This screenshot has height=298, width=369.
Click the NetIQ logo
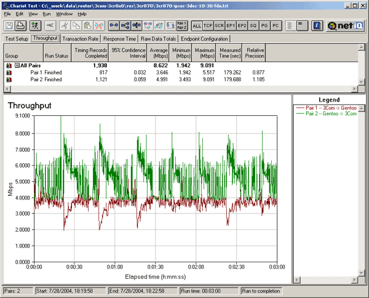[346, 26]
